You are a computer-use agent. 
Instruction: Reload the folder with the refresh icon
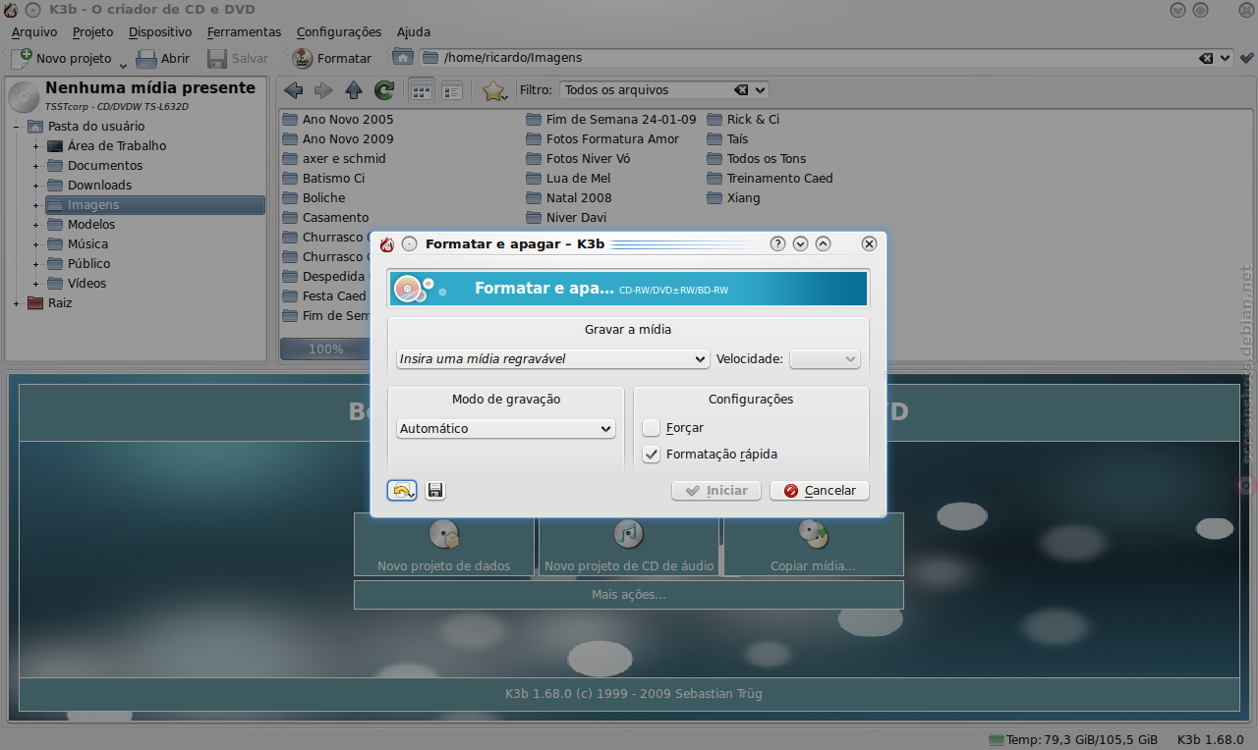pyautogui.click(x=384, y=90)
